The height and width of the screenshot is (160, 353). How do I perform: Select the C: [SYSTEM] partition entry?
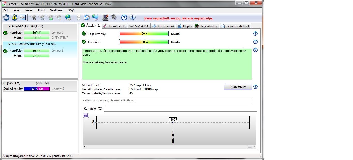pyautogui.click(x=40, y=86)
